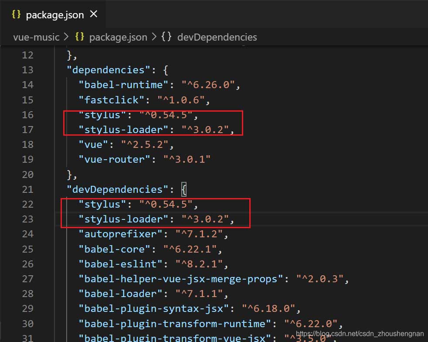
Task: Click line number 21 in the gutter
Action: tap(27, 189)
